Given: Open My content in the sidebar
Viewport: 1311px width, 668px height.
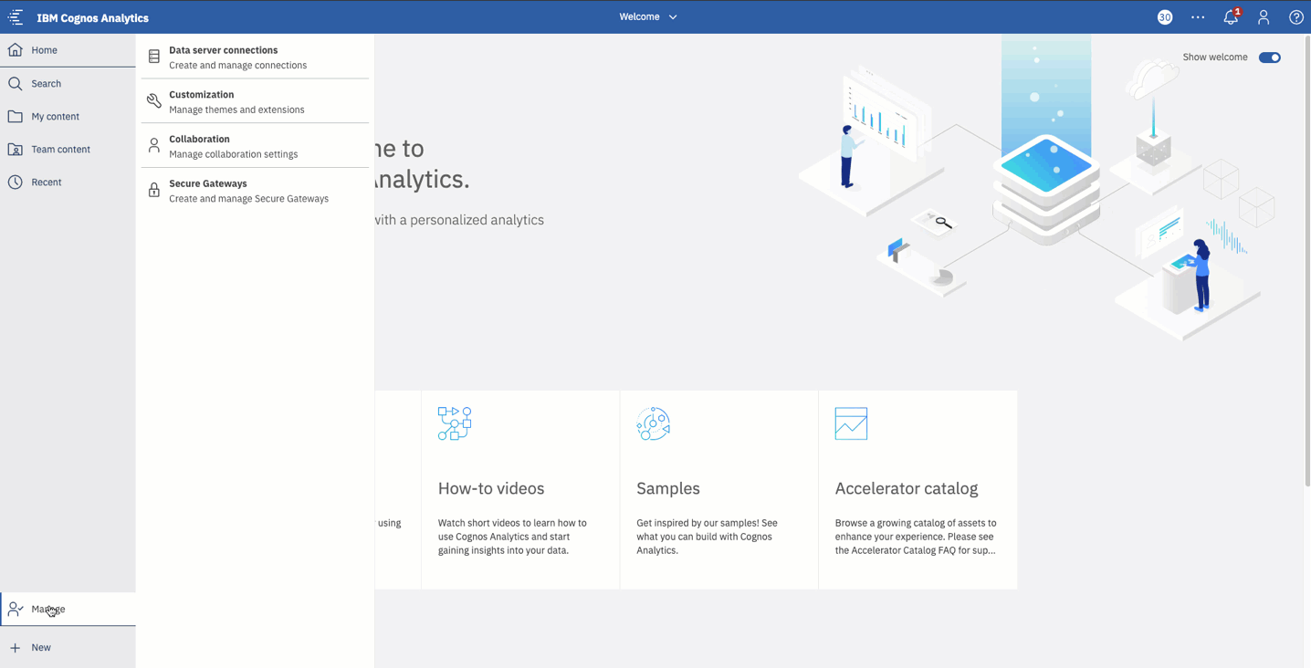Looking at the screenshot, I should [68, 116].
